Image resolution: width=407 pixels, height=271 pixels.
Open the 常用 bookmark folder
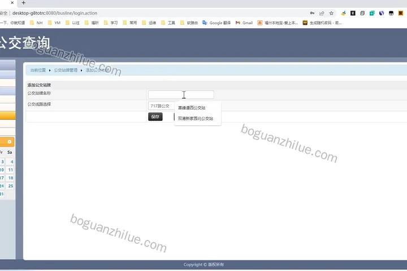[x=130, y=23]
